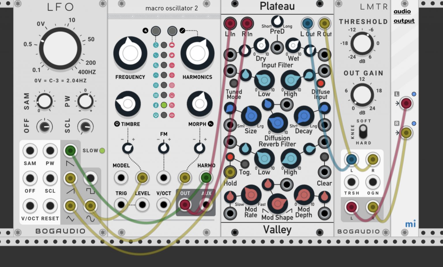The height and width of the screenshot is (267, 443).
Task: Select the Decay knob on Plateau
Action: coord(304,116)
